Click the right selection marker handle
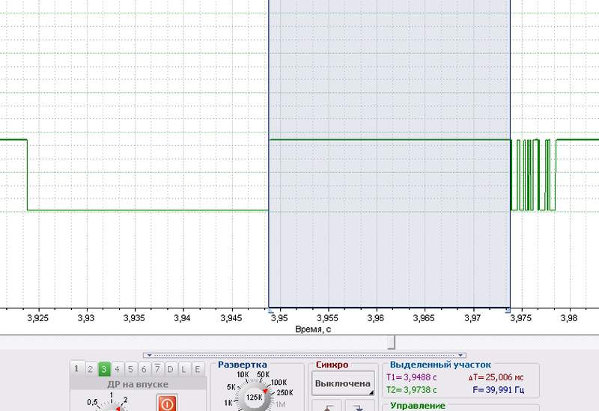This screenshot has width=599, height=411. 509,309
